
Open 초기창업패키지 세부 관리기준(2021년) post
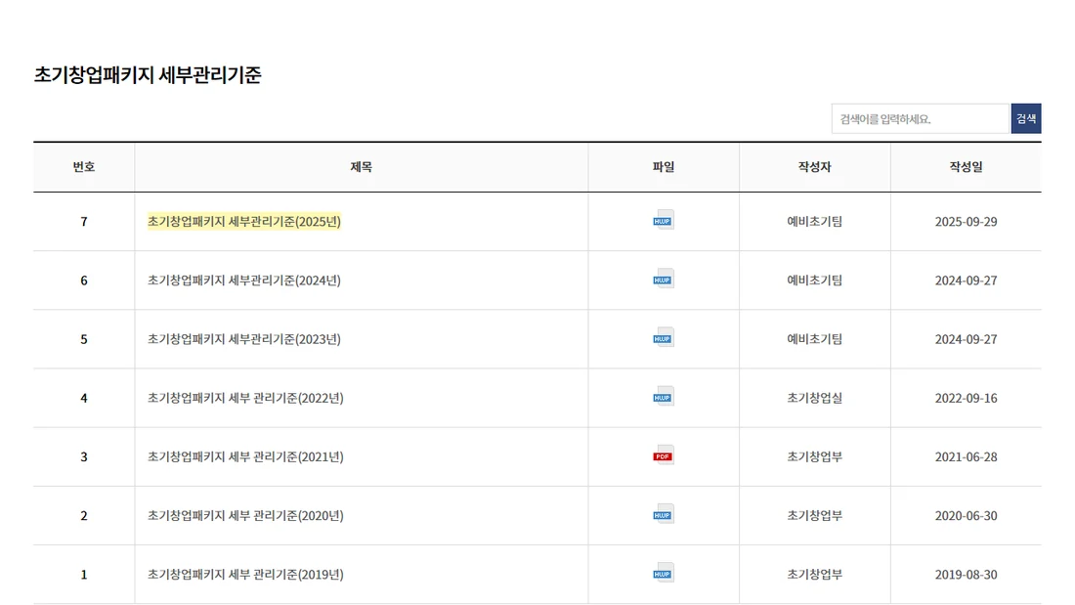pos(245,456)
